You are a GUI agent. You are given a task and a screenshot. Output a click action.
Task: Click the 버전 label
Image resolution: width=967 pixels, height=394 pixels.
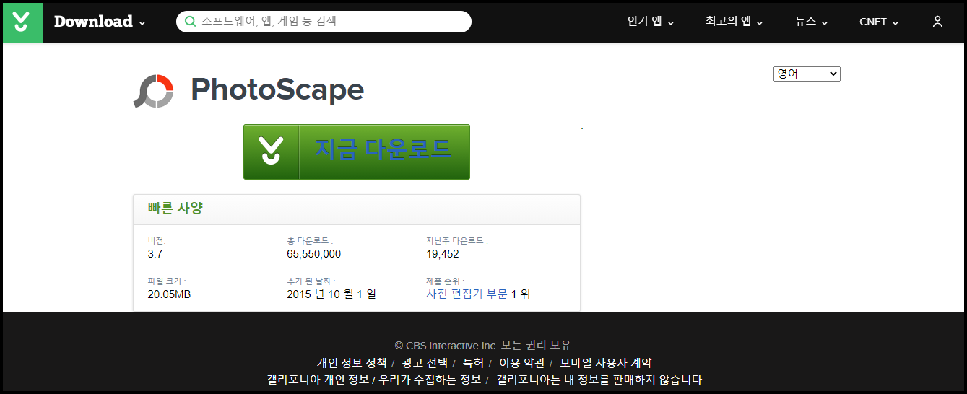pos(156,241)
